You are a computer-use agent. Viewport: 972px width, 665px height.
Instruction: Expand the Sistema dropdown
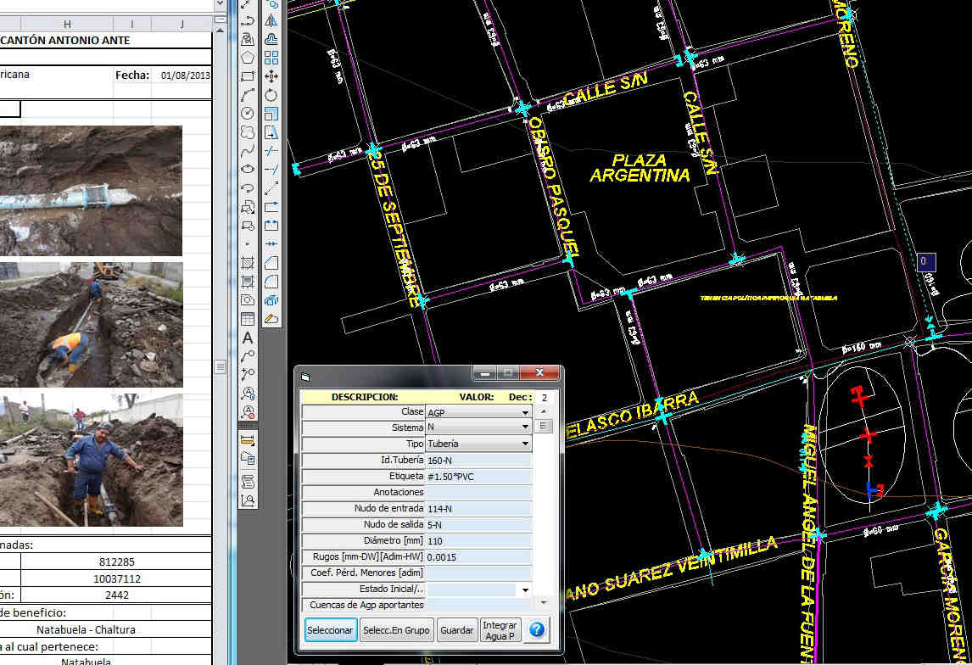click(526, 427)
